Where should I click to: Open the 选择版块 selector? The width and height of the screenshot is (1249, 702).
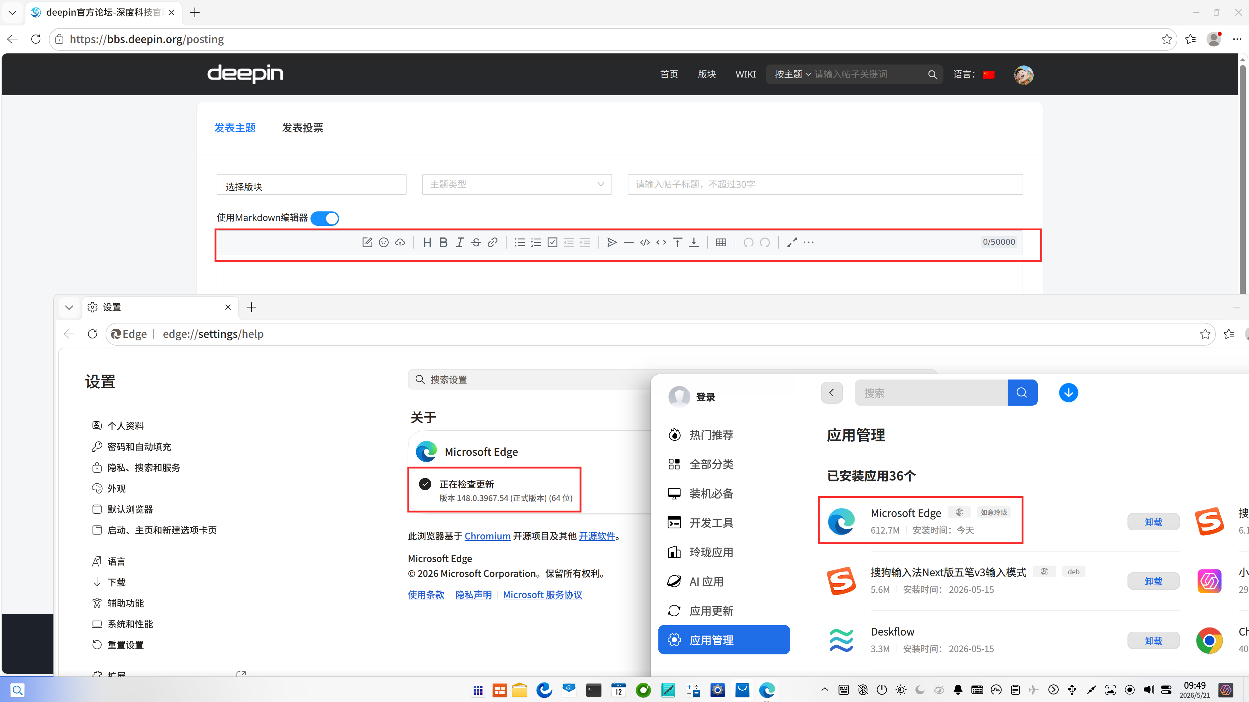(x=311, y=185)
